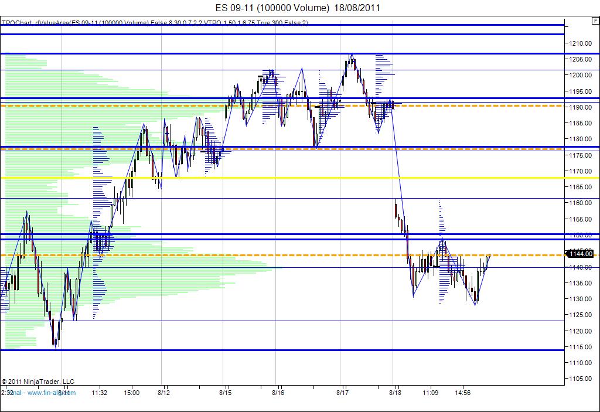
Task: Click the 11:32 time axis label
Action: (99, 393)
